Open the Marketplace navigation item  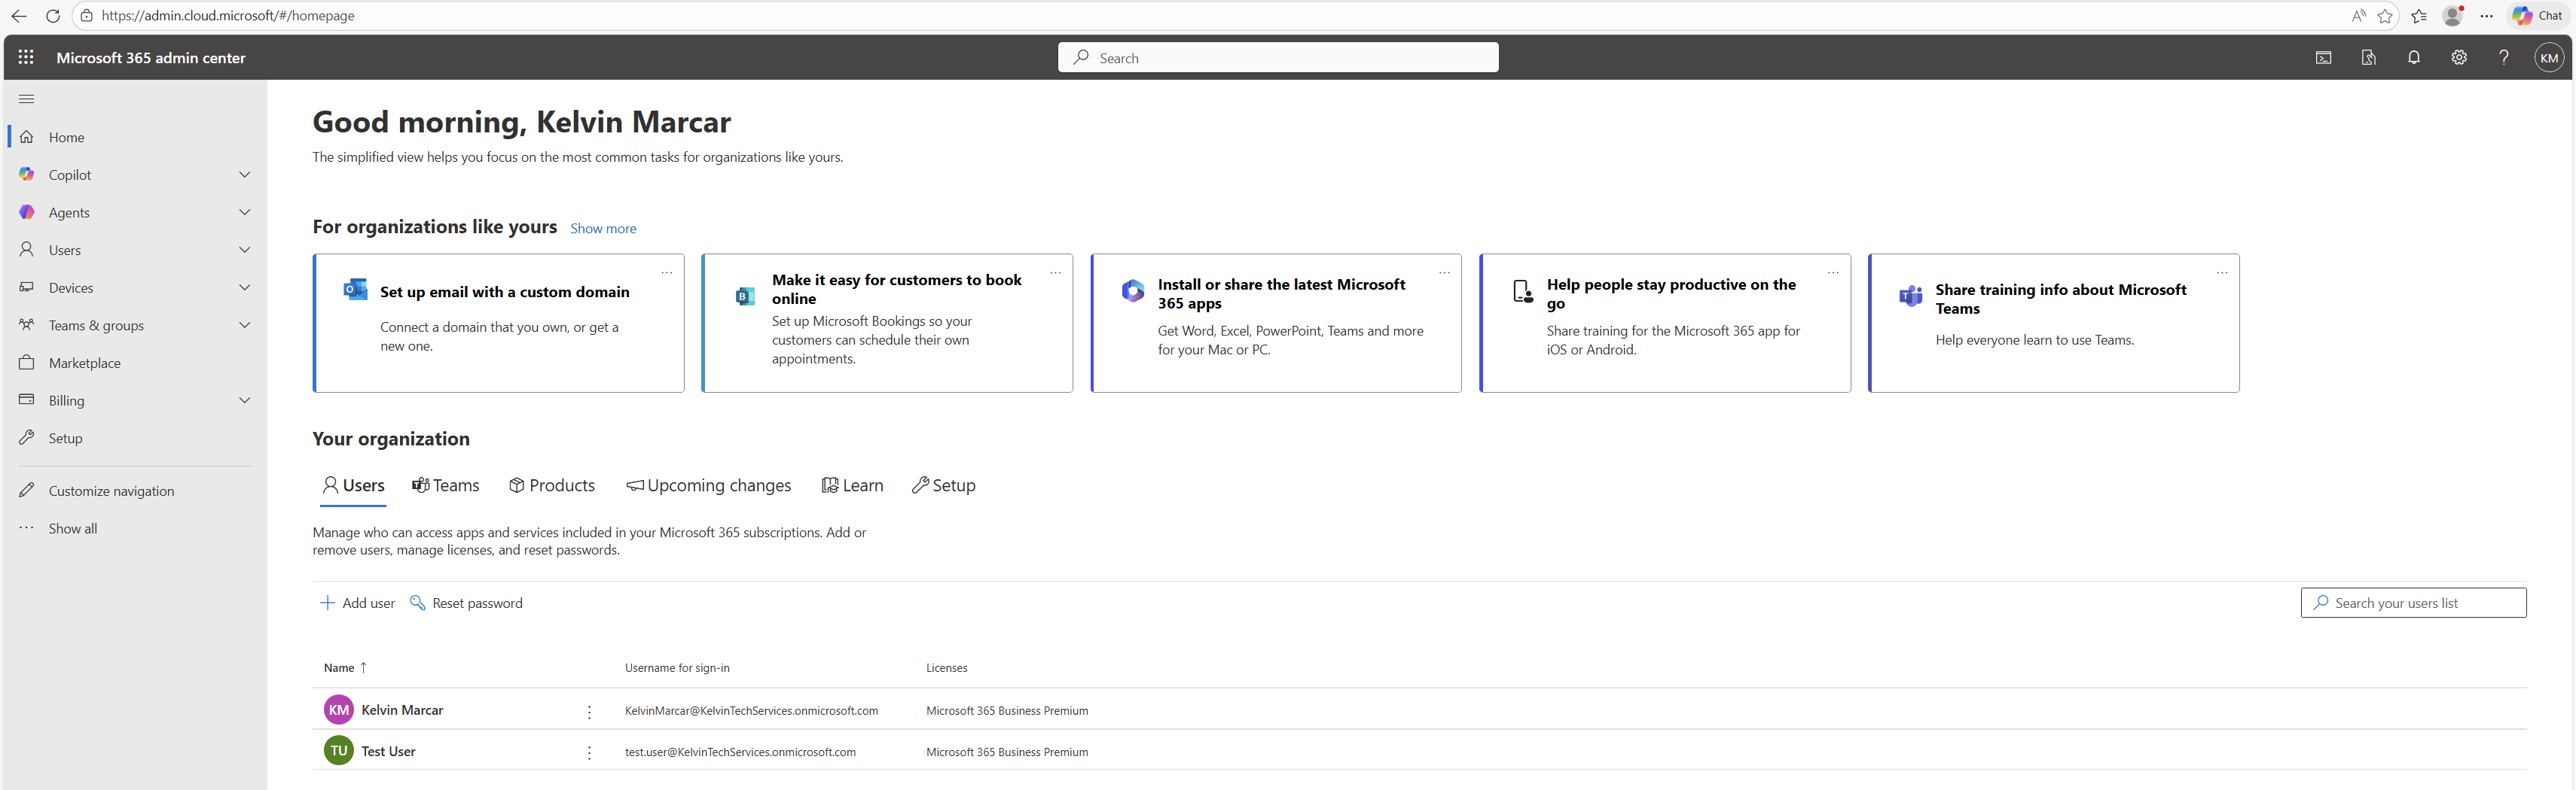(85, 363)
